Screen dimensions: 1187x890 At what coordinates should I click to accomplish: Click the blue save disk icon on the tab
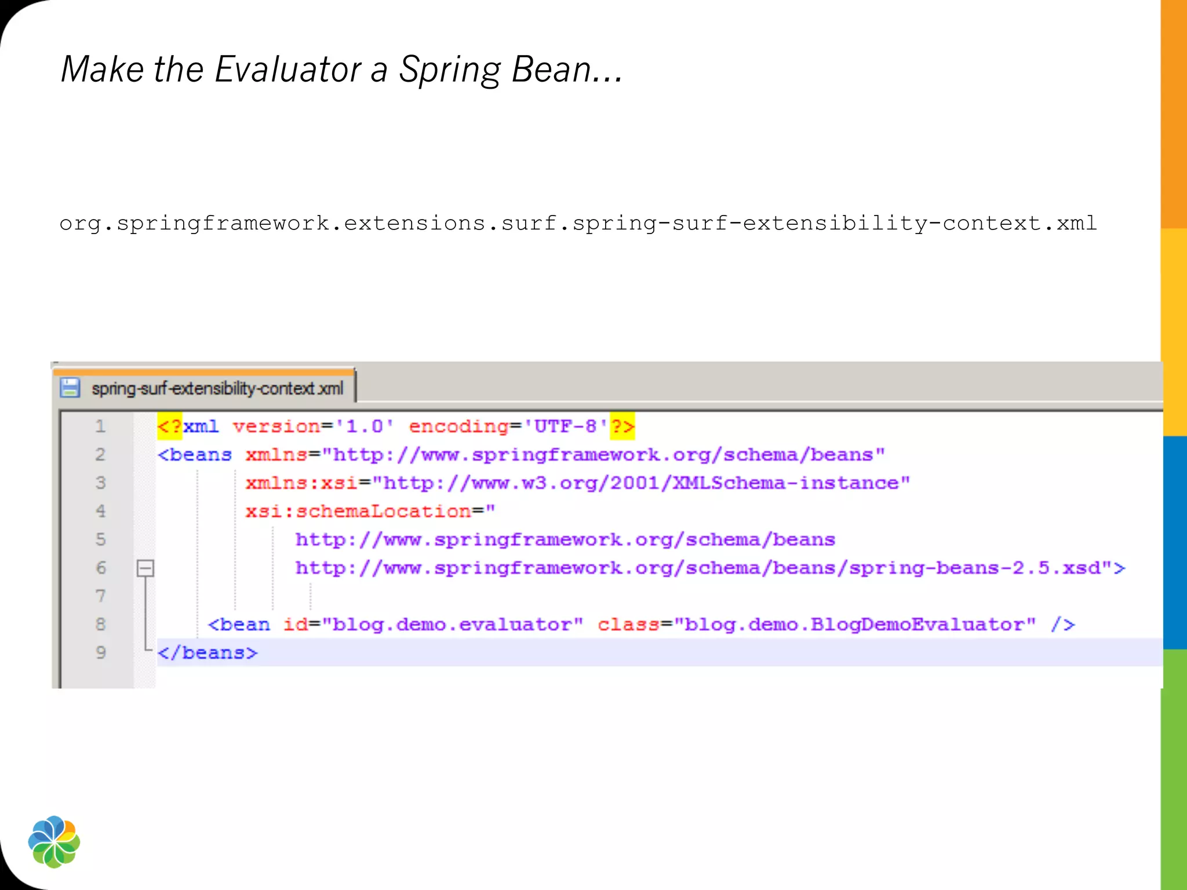point(70,388)
